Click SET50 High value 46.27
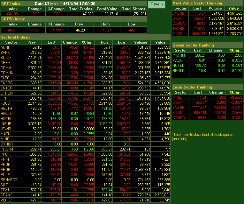The width and height of the screenshot is (244, 204). click(x=107, y=30)
